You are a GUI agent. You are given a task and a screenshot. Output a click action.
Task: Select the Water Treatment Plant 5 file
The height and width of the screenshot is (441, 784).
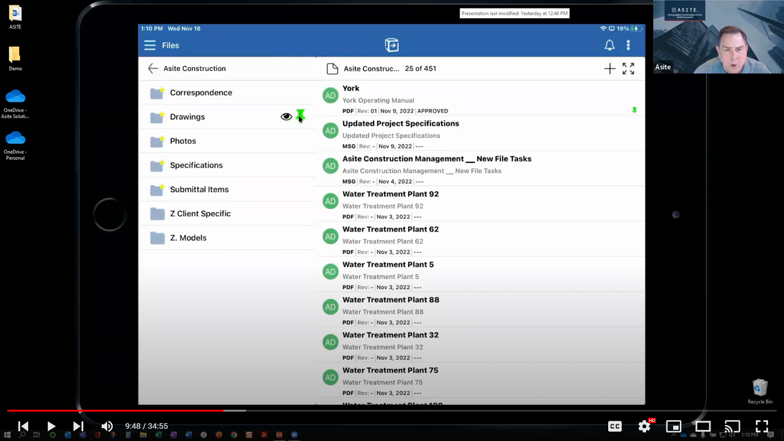point(388,264)
